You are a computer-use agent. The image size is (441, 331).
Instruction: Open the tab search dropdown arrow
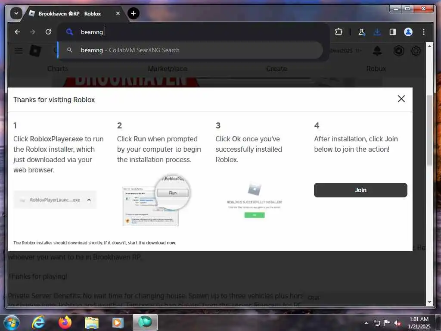pyautogui.click(x=16, y=13)
